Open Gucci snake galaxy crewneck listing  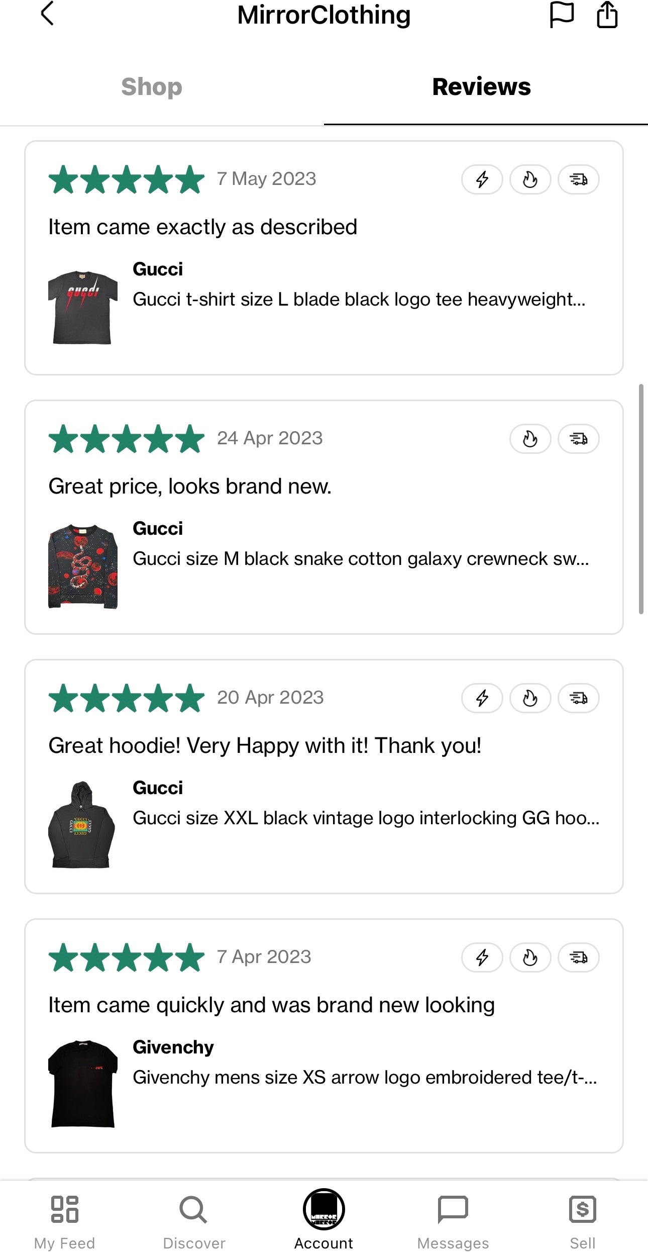coord(360,559)
